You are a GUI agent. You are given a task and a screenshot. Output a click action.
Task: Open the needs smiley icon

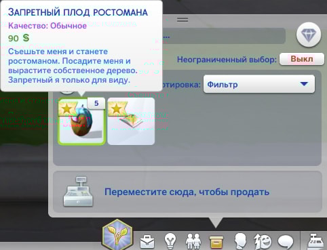pyautogui.click(x=263, y=241)
